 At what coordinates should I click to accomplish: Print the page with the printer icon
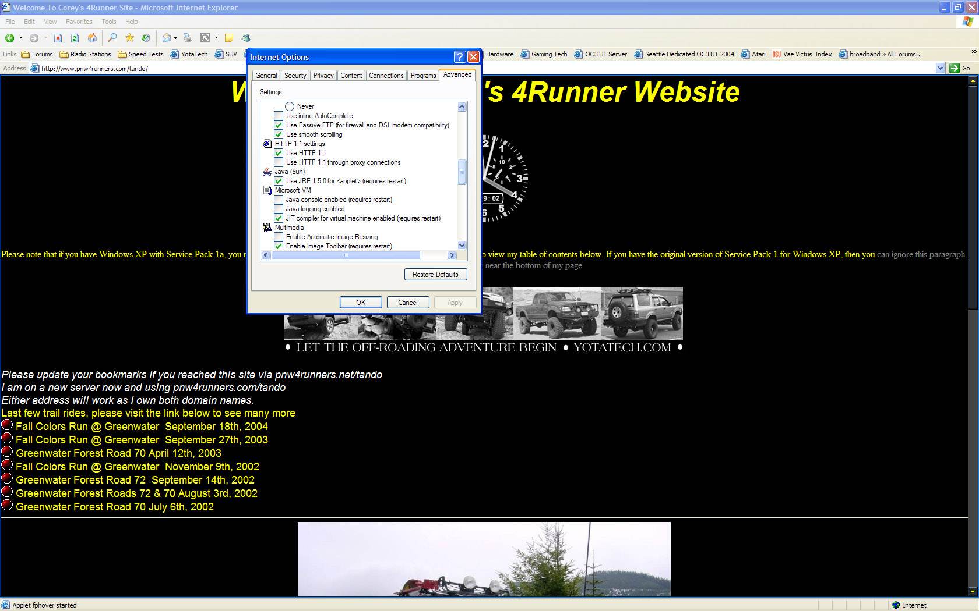coord(187,38)
